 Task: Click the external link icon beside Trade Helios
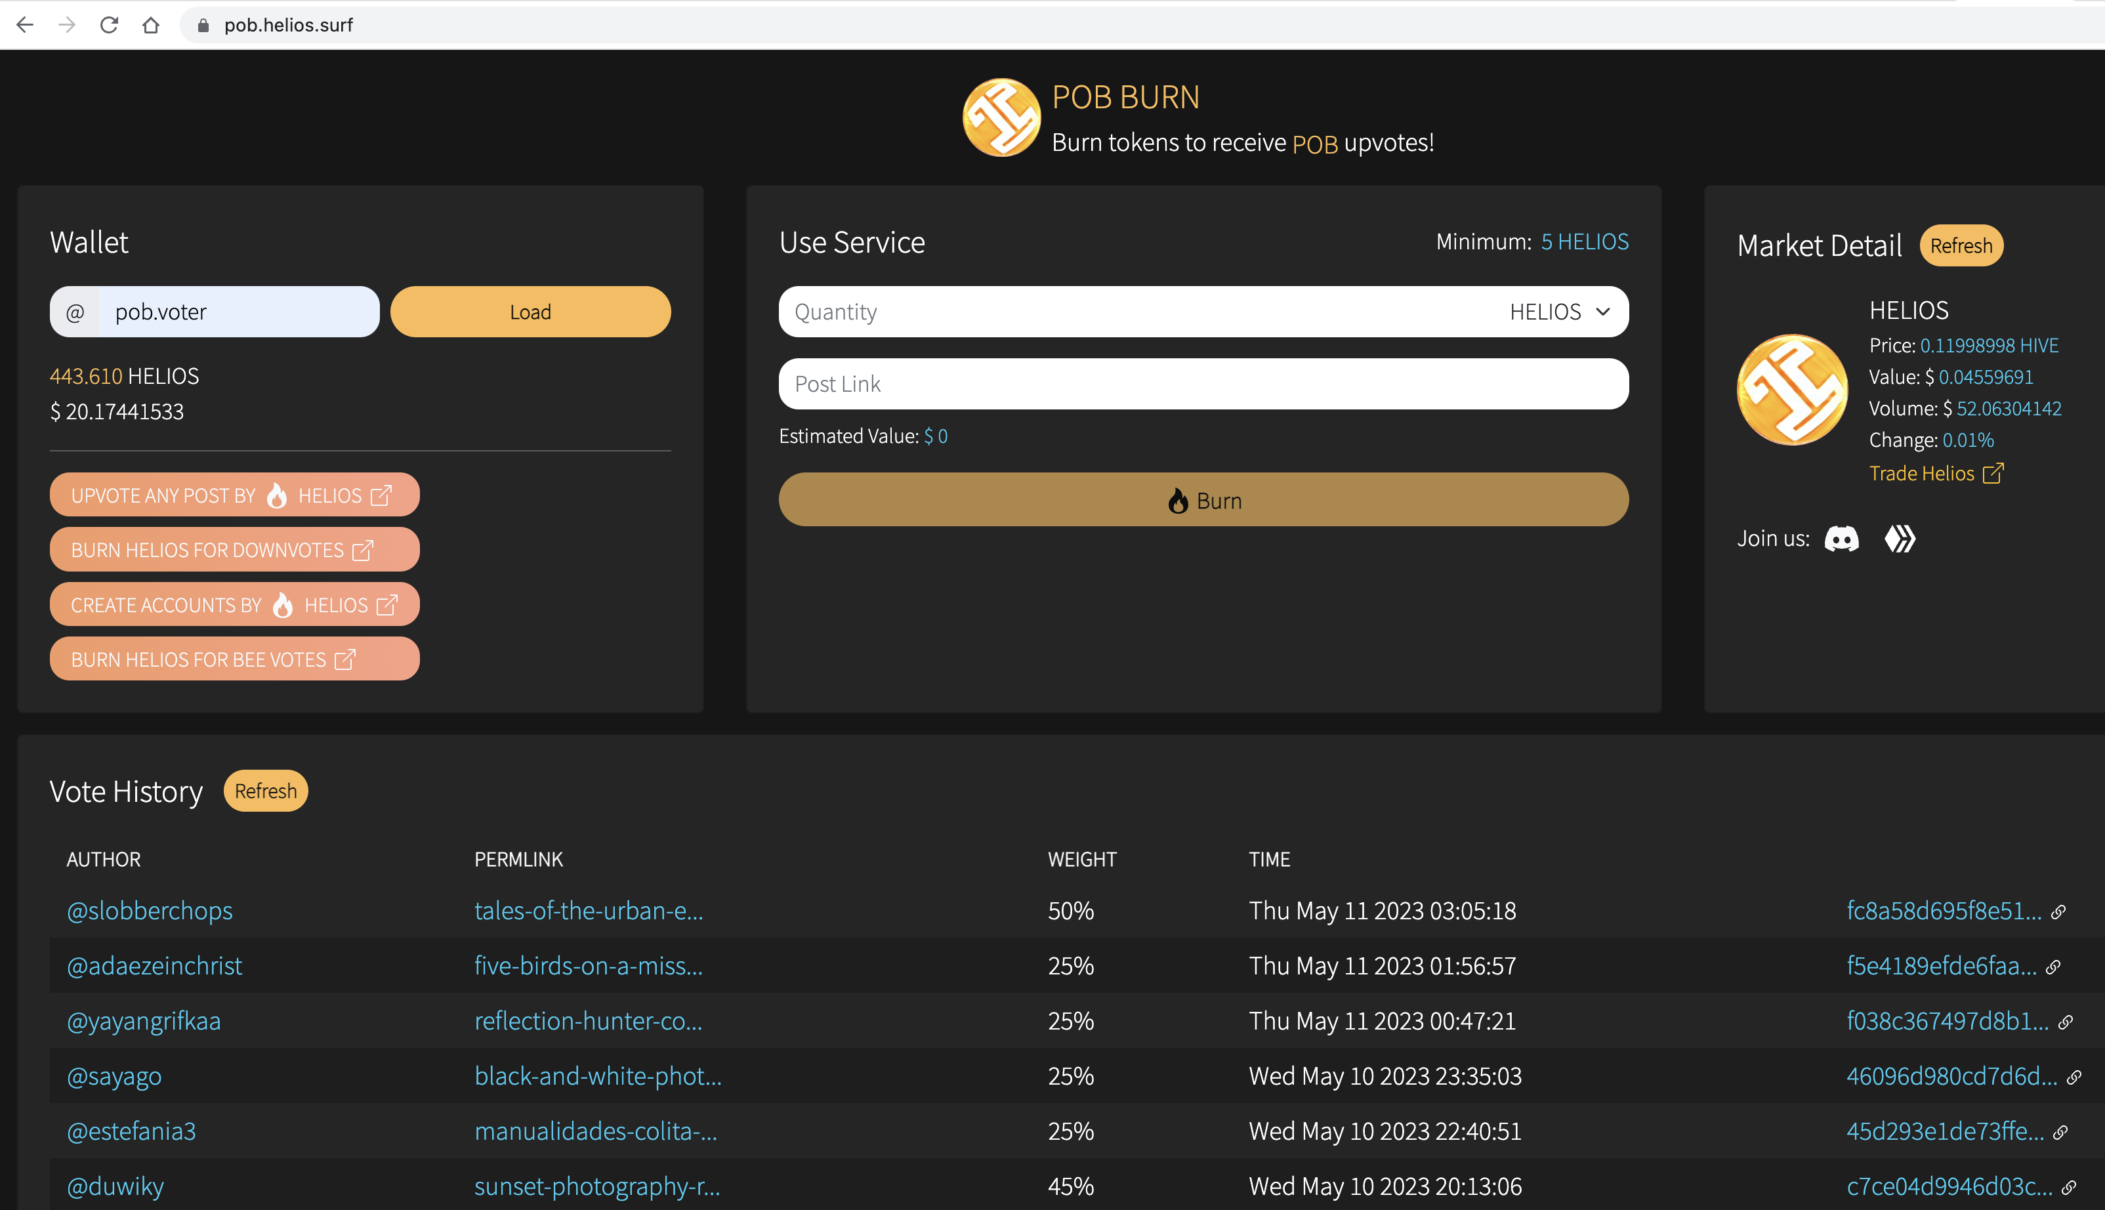1992,473
